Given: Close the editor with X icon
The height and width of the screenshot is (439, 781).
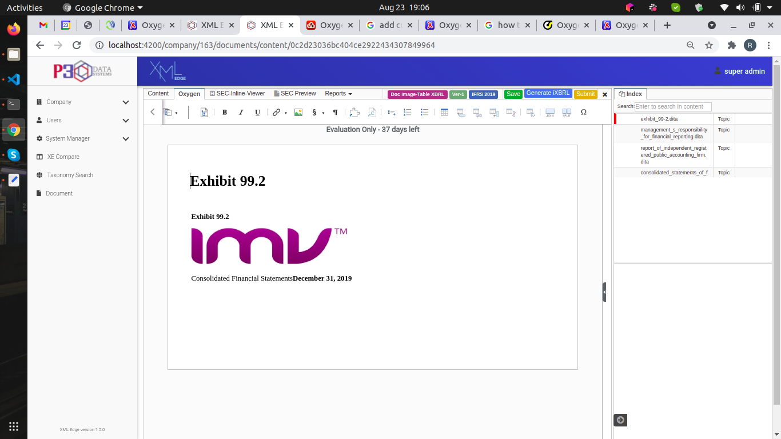Looking at the screenshot, I should click(605, 94).
